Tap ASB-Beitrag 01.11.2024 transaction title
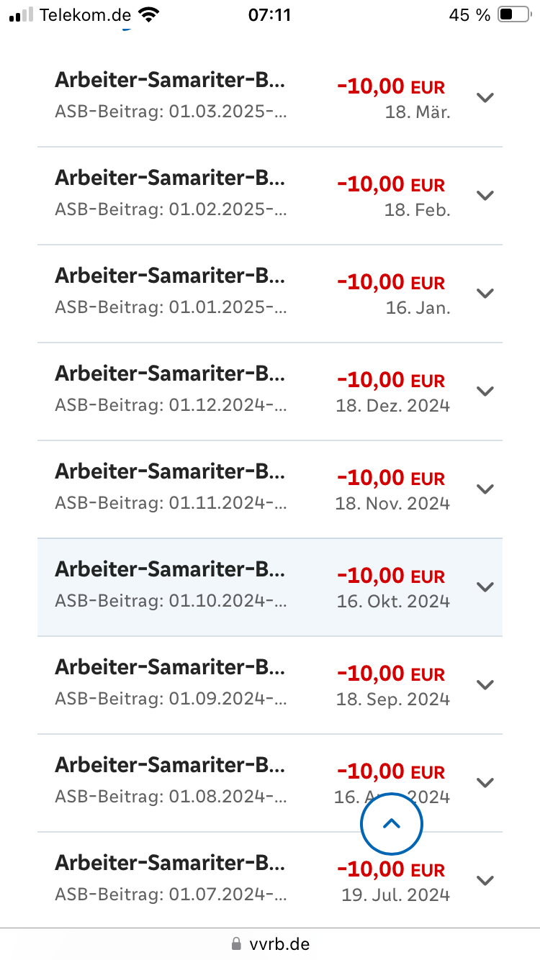Screen dimensions: 540x960 170,472
